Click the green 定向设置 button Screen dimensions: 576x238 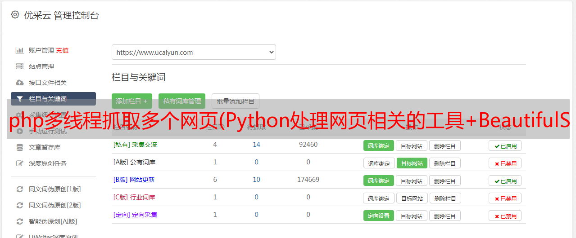(x=379, y=216)
